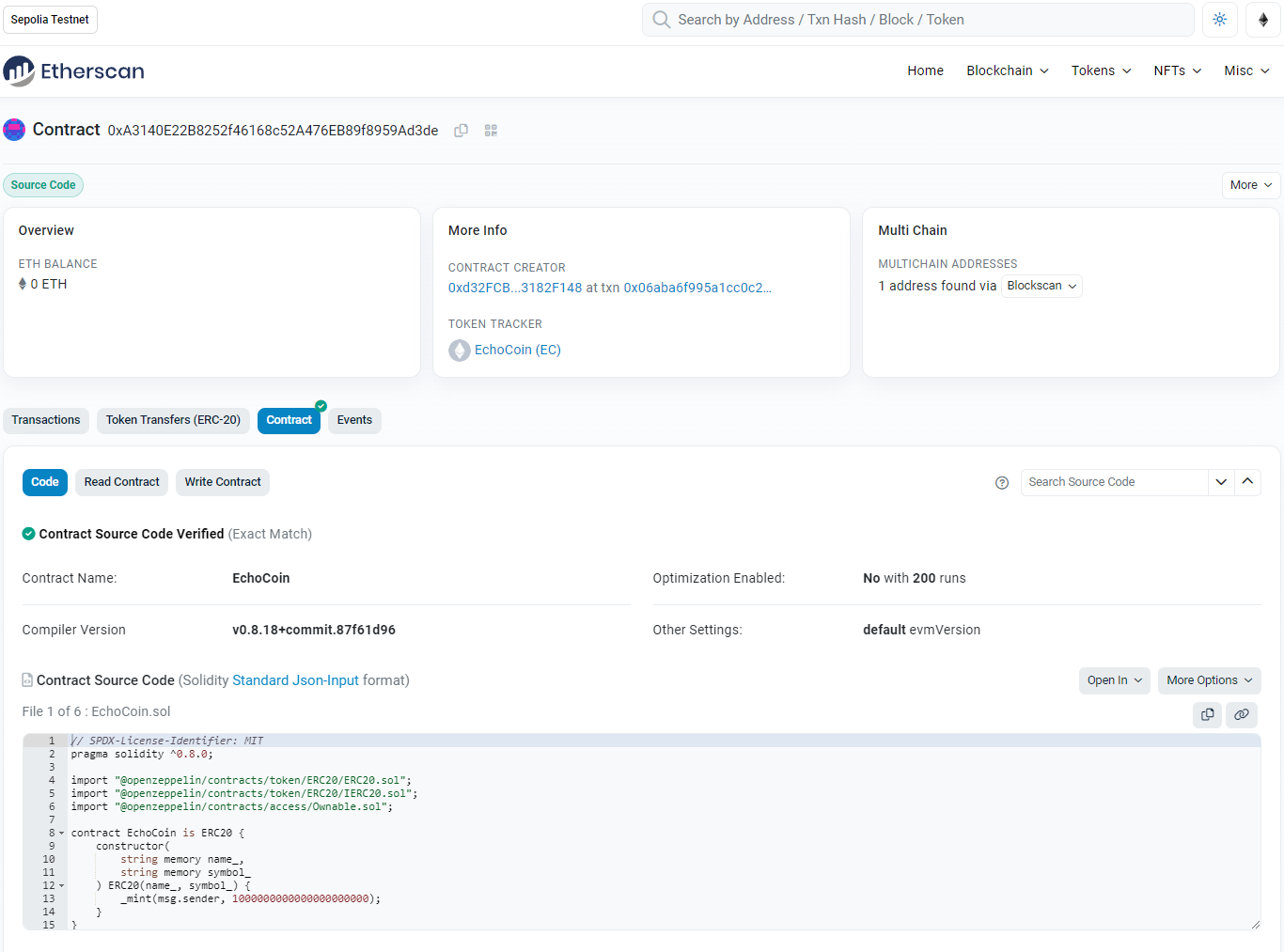Toggle the light/dark theme sun icon

[1220, 20]
